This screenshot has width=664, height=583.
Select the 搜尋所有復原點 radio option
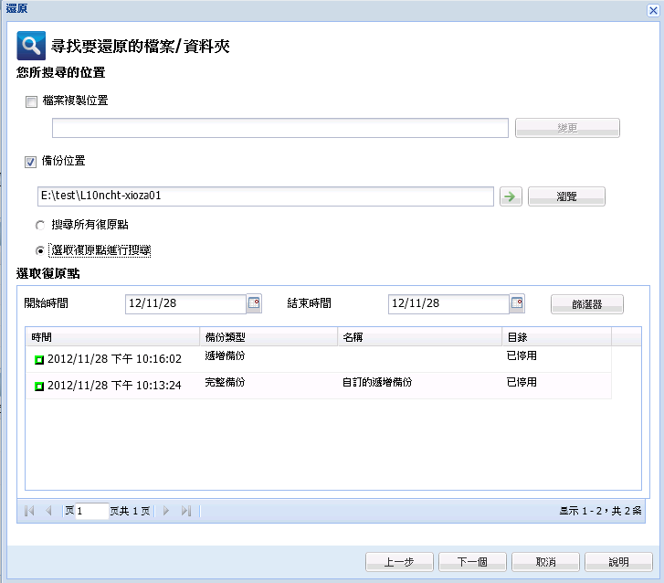pos(39,225)
